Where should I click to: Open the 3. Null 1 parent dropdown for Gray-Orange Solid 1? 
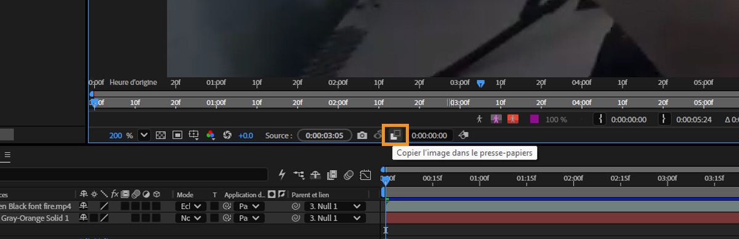tap(335, 218)
